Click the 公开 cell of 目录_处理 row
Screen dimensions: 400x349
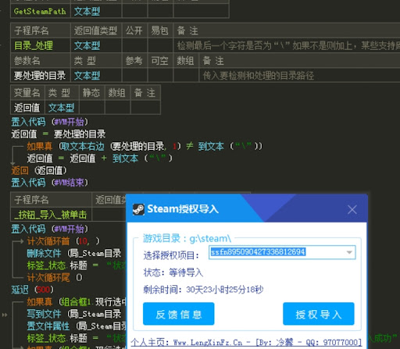tap(134, 46)
